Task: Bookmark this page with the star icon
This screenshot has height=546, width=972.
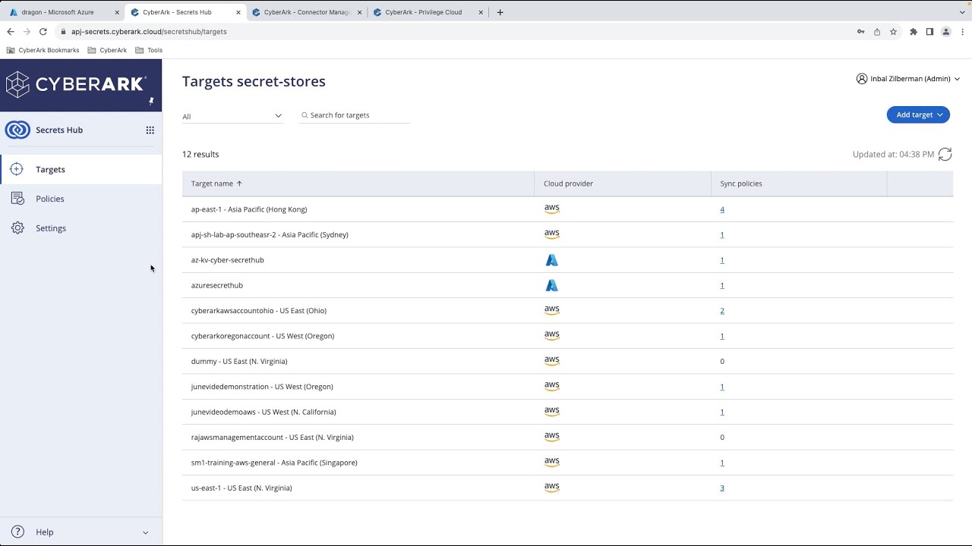Action: [x=894, y=32]
